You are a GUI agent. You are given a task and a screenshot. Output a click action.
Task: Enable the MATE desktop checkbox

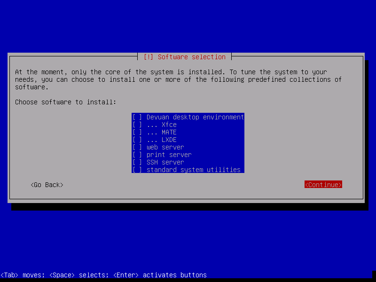[x=137, y=132]
